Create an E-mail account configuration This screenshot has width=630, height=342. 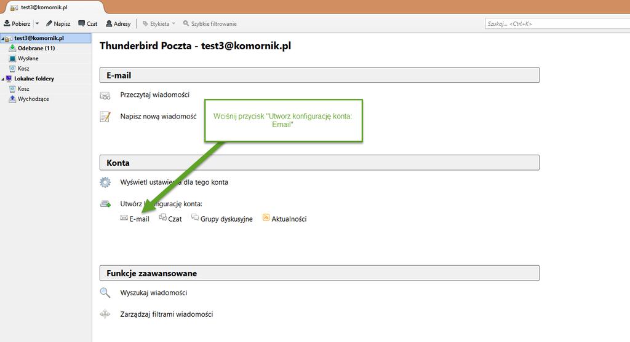coord(140,219)
